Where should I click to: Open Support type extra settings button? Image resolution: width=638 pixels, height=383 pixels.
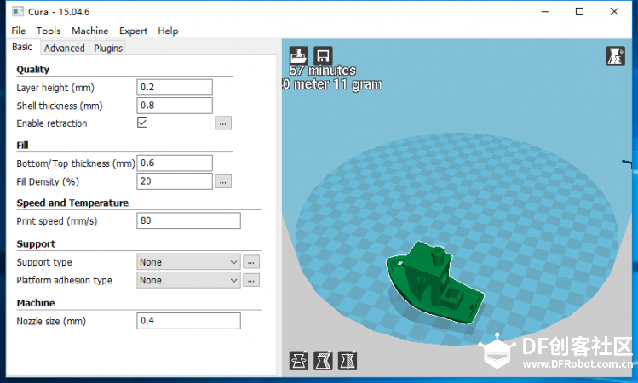[251, 262]
